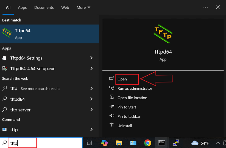
Task: Open Tftpd64 app from best match
Action: coord(49,34)
